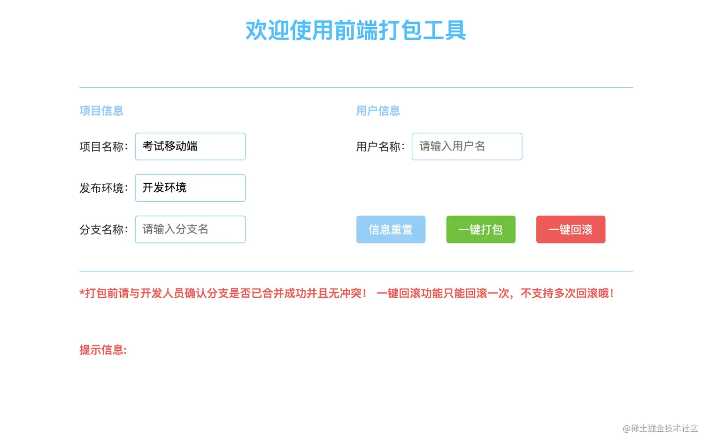Click the 项目名称 field label
710x445 pixels.
tap(103, 146)
